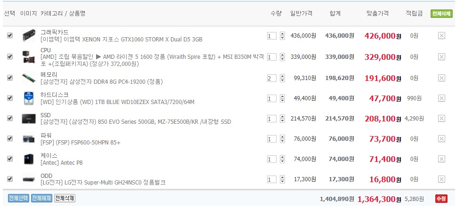Increase SSD quantity with up arrow

[x=282, y=117]
